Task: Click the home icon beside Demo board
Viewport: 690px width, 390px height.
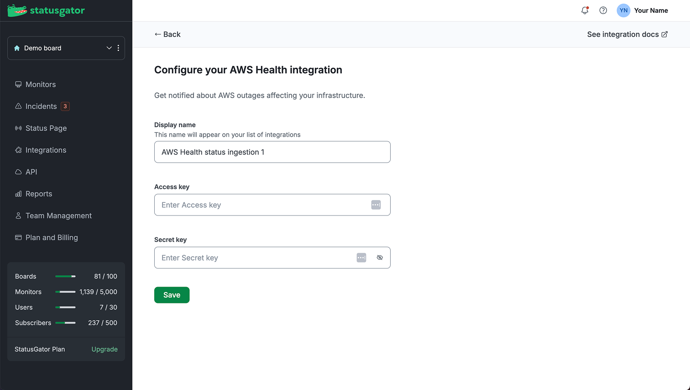Action: pos(17,48)
